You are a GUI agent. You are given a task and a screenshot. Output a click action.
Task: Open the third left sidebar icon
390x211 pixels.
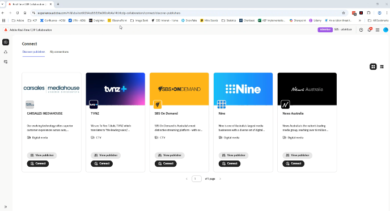click(6, 62)
